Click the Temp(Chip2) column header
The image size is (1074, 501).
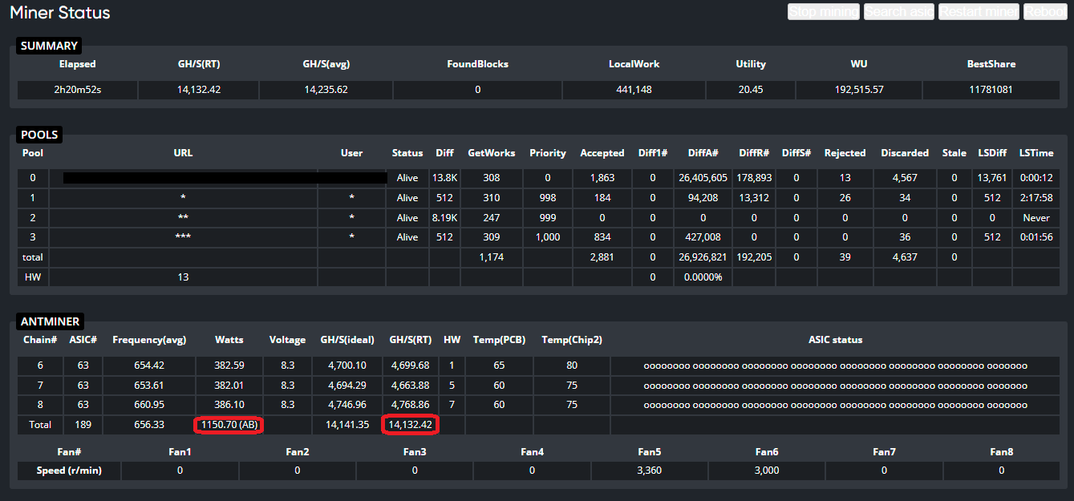click(x=571, y=340)
